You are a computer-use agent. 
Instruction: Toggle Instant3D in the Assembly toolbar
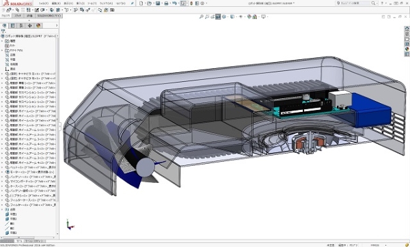[x=100, y=10]
